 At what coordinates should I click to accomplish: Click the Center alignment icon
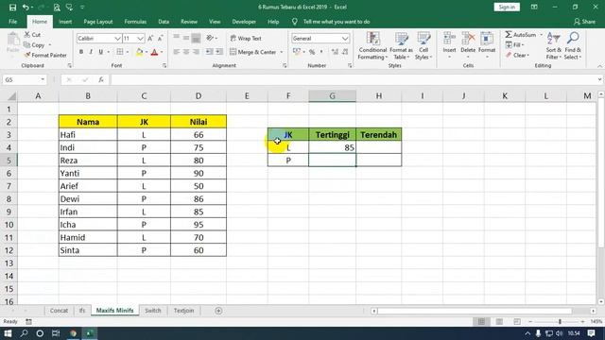[186, 52]
